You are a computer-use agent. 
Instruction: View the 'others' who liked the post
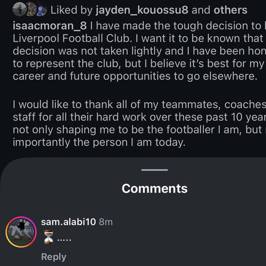tap(230, 10)
